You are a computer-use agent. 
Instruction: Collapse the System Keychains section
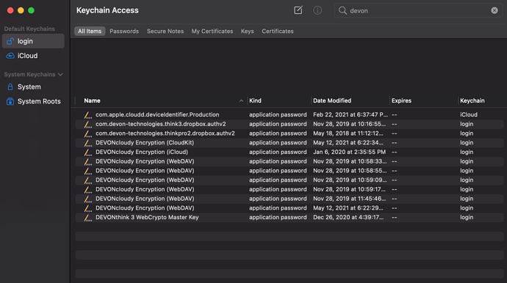click(60, 75)
